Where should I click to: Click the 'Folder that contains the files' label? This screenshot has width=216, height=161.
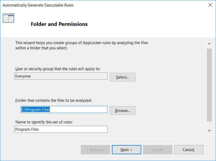[x=54, y=100]
